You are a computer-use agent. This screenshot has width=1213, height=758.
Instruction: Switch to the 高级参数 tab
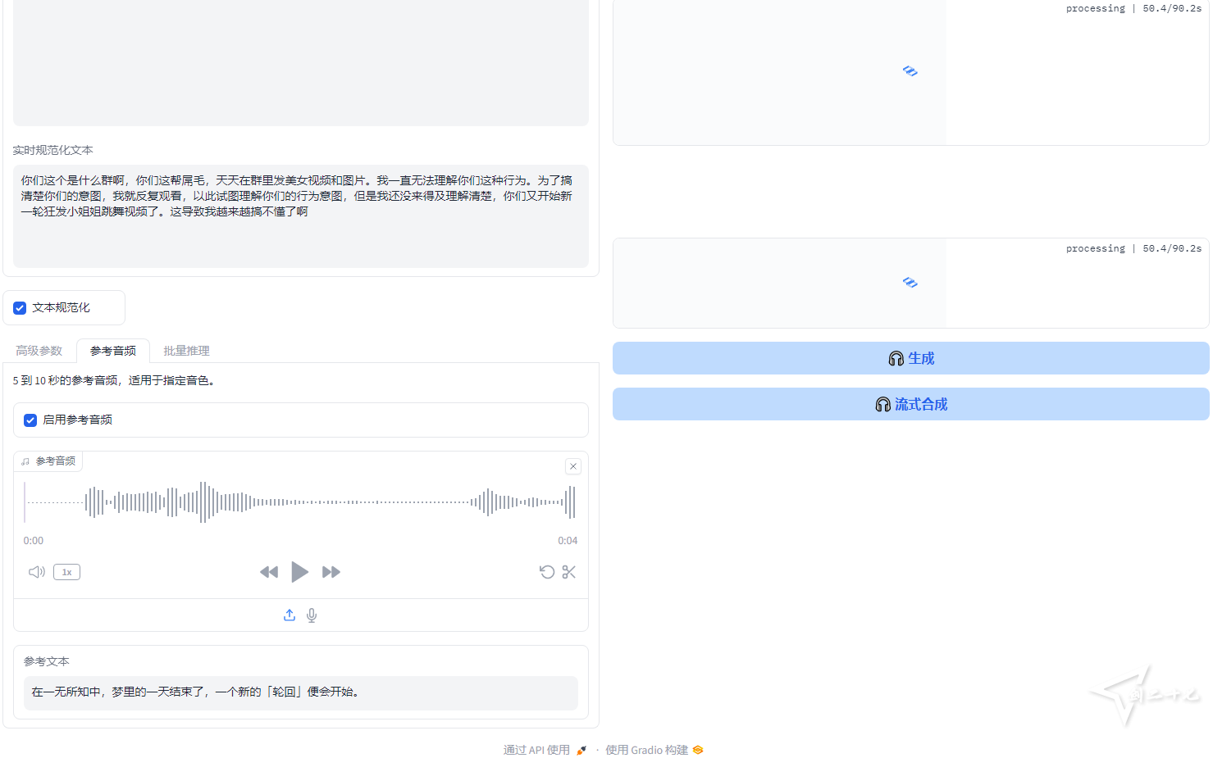(39, 351)
